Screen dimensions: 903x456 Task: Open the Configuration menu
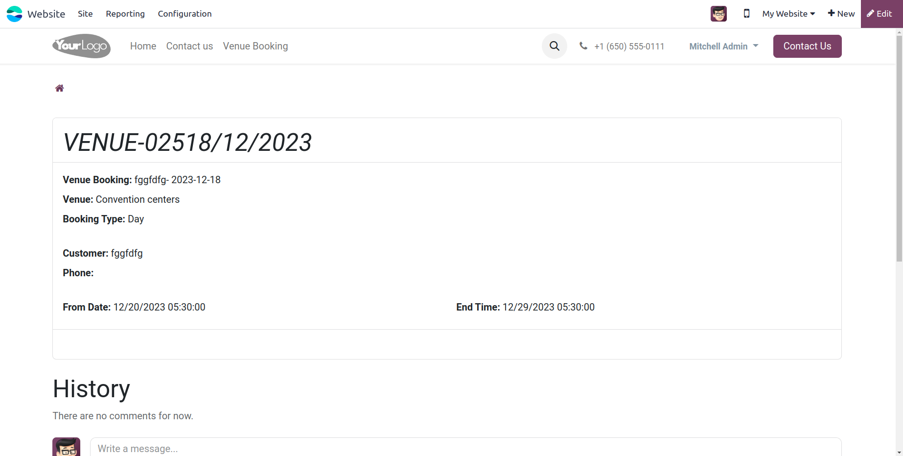(x=185, y=14)
